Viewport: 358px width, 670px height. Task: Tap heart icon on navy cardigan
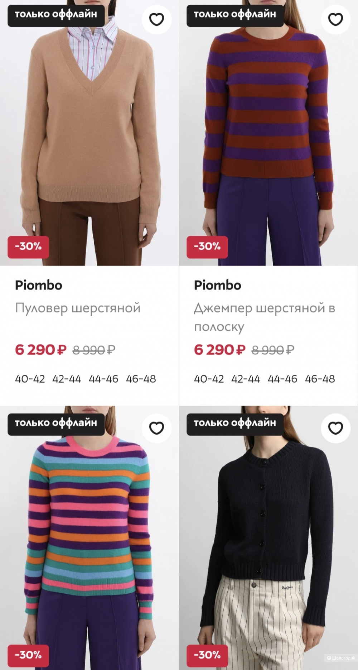[335, 428]
